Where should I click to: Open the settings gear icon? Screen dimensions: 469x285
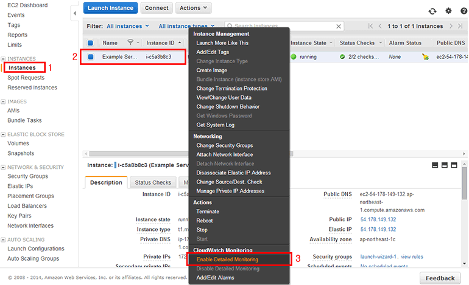pyautogui.click(x=448, y=11)
